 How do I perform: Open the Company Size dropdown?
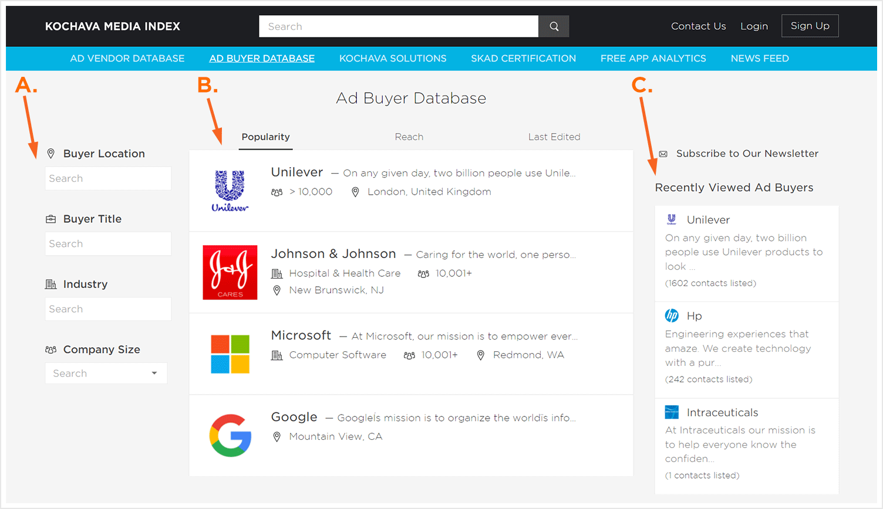pos(106,373)
